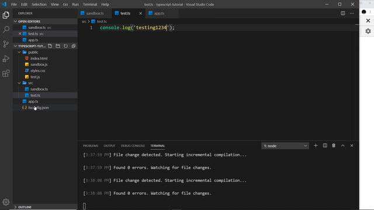Switch to the sandbox.ts editor tab
This screenshot has height=210, width=374.
pyautogui.click(x=95, y=13)
